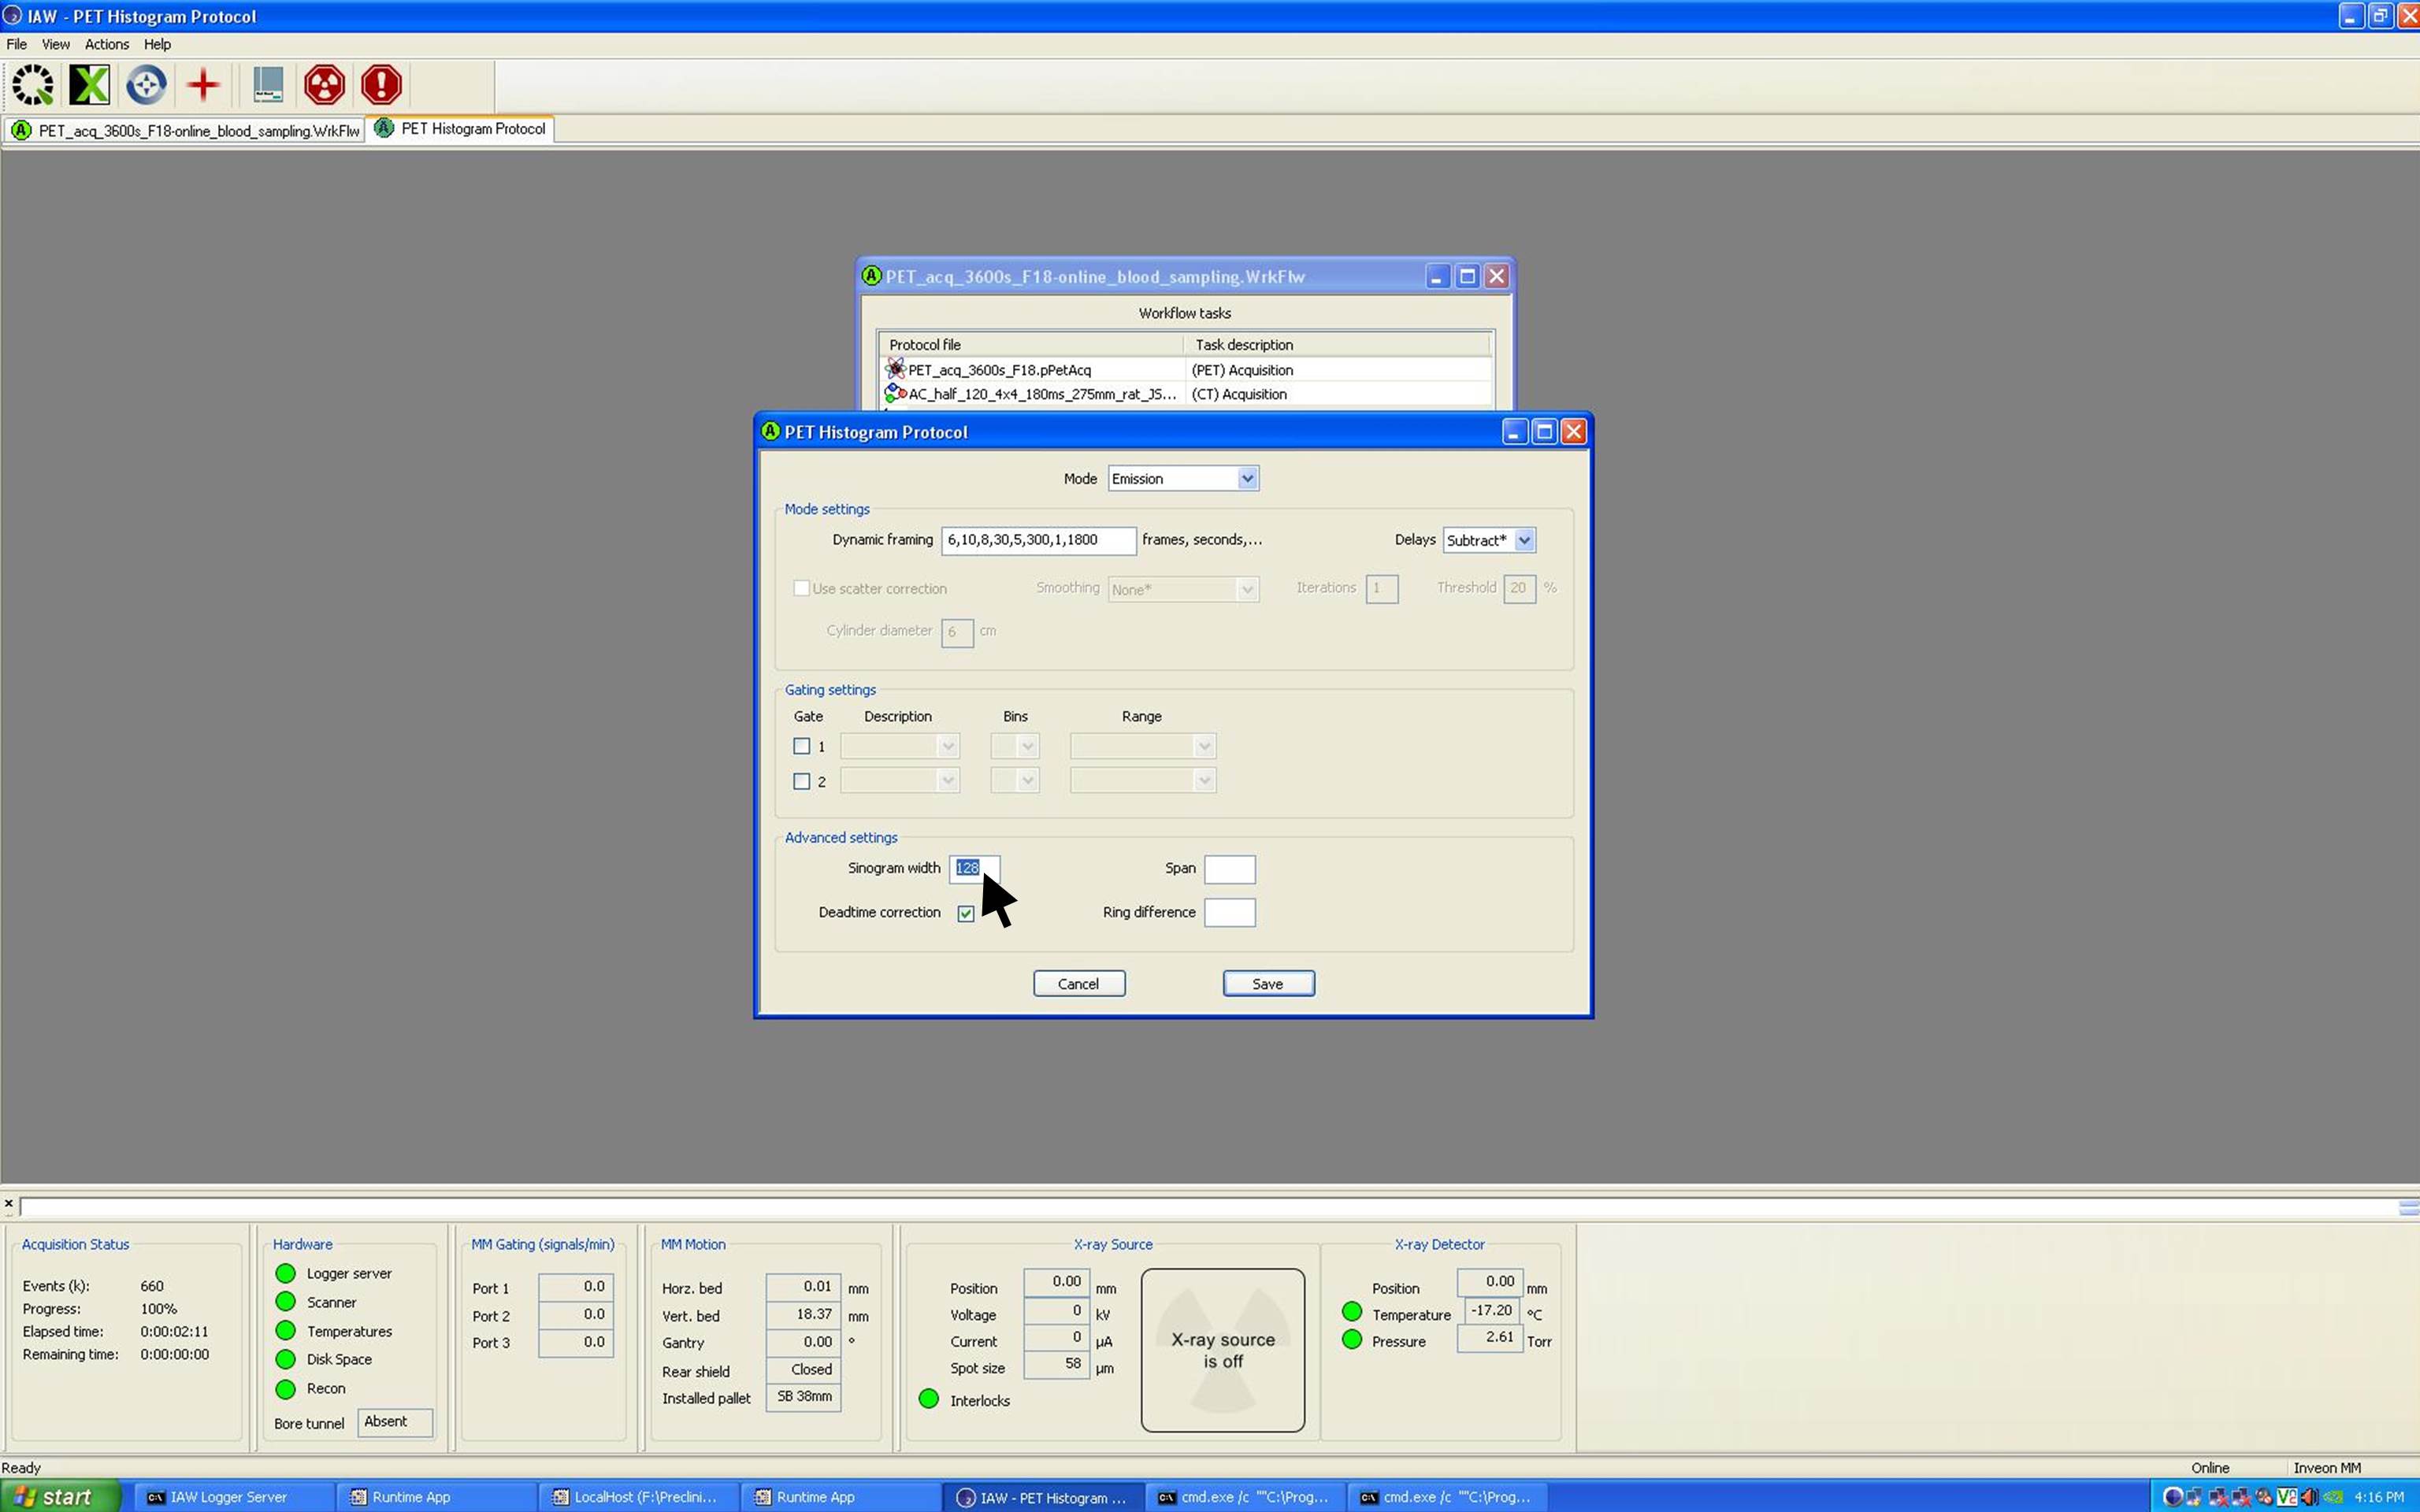Screen dimensions: 2420x1512
Task: Click the green X toolbar icon
Action: [x=89, y=85]
